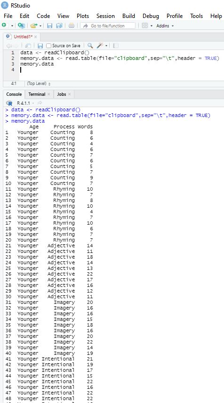Click the workspace panes grid icon
Image resolution: width=224 pixels, height=403 pixels.
[145, 25]
